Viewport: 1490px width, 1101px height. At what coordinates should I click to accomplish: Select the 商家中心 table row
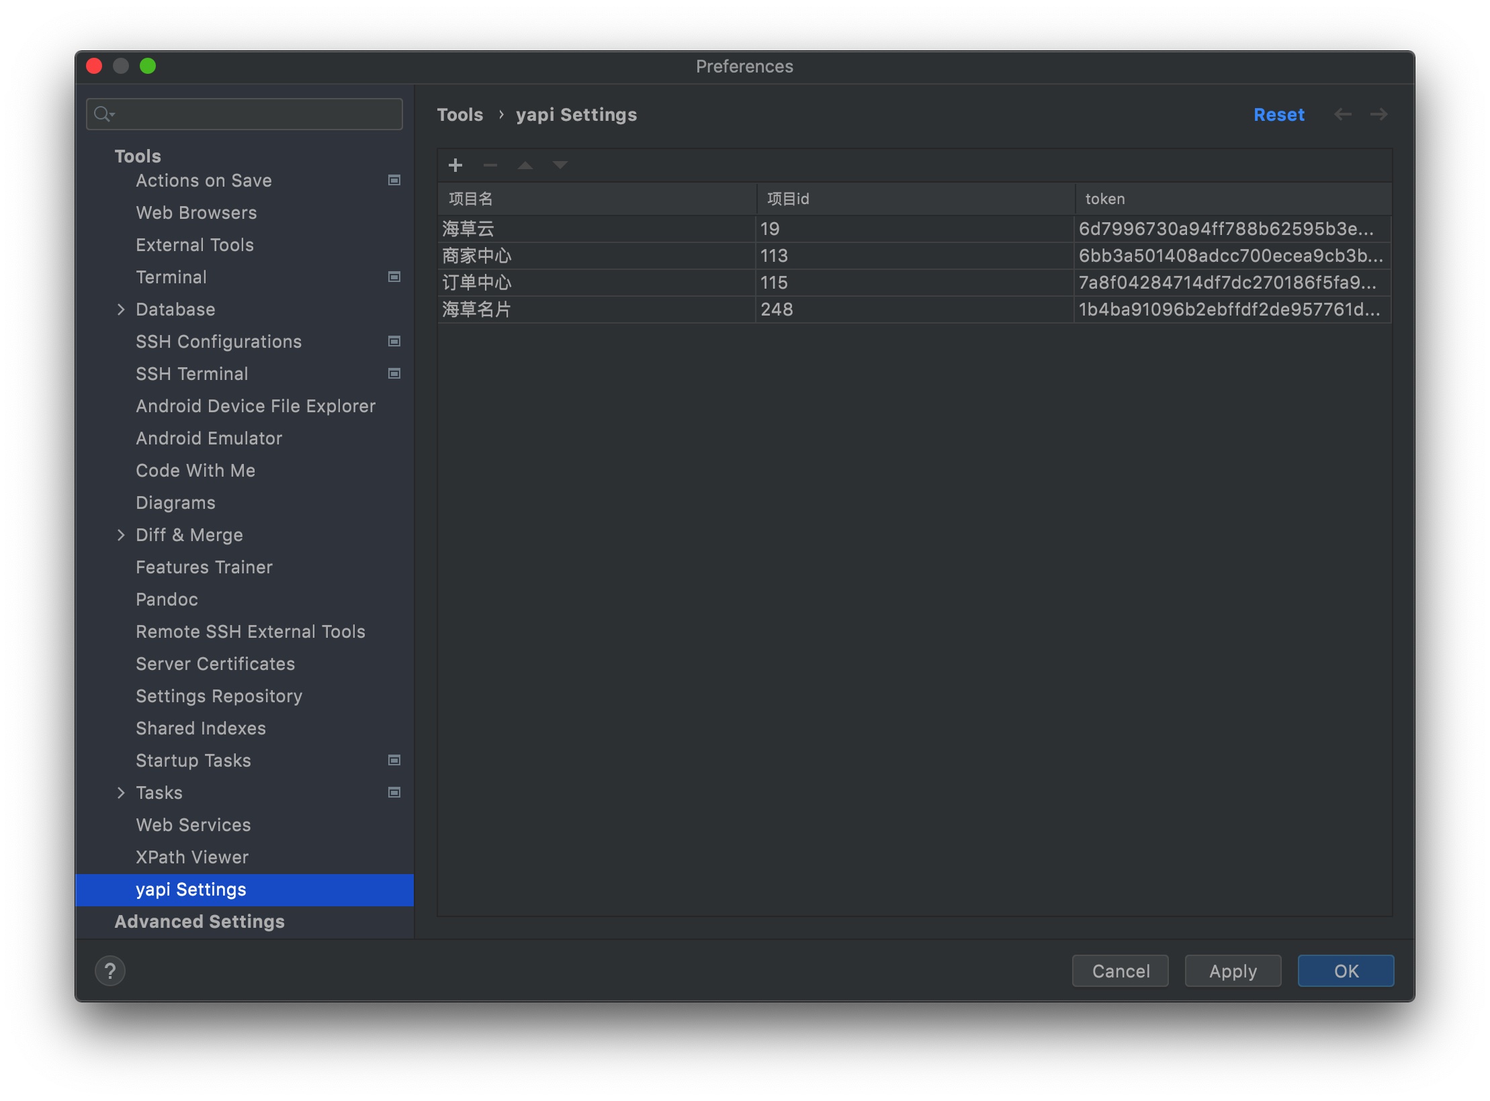coord(914,256)
